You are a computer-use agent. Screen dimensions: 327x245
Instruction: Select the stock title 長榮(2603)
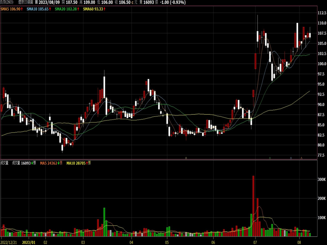pos(7,2)
